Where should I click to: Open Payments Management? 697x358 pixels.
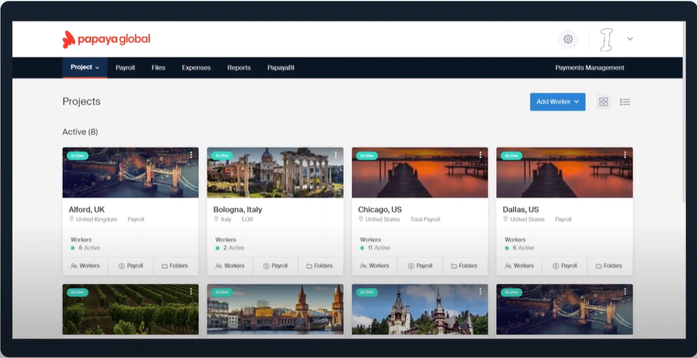pyautogui.click(x=590, y=67)
